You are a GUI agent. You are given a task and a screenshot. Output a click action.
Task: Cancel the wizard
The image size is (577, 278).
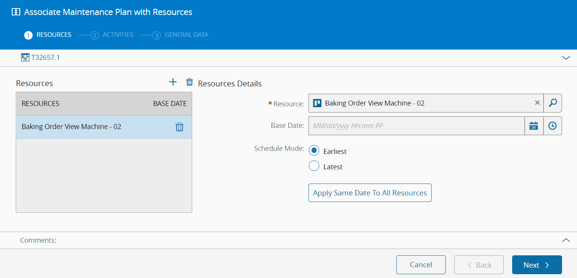click(x=421, y=265)
